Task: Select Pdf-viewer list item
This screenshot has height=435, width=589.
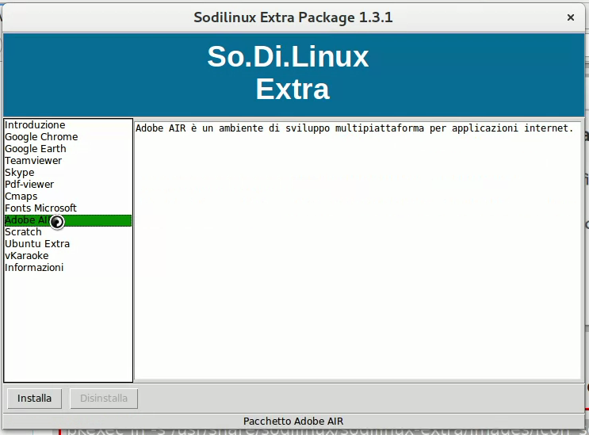Action: (x=29, y=185)
